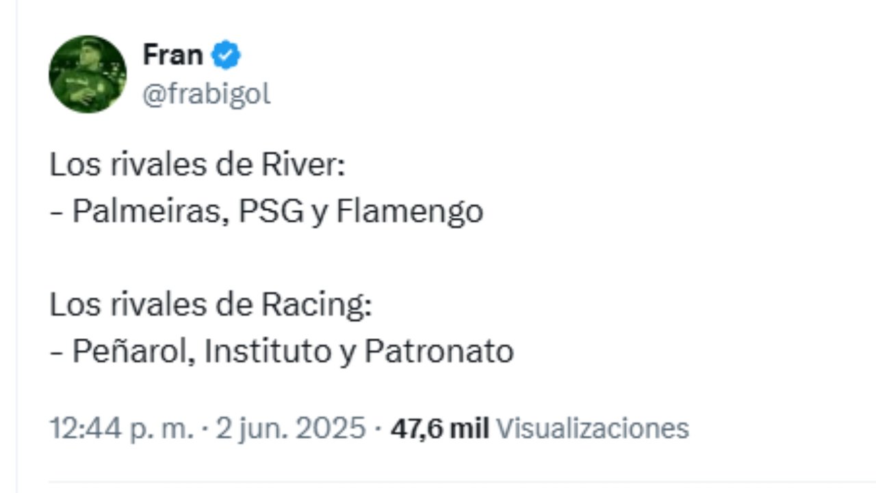Click the line 'Los rivales de Racing:'
876x493 pixels.
click(210, 305)
